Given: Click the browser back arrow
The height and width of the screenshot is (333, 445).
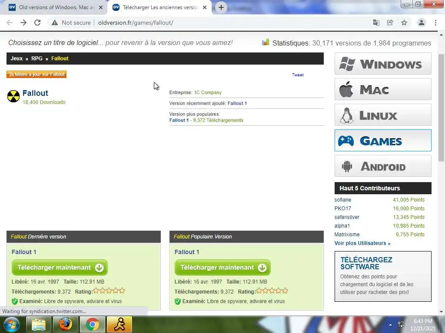Looking at the screenshot, I should (10, 23).
